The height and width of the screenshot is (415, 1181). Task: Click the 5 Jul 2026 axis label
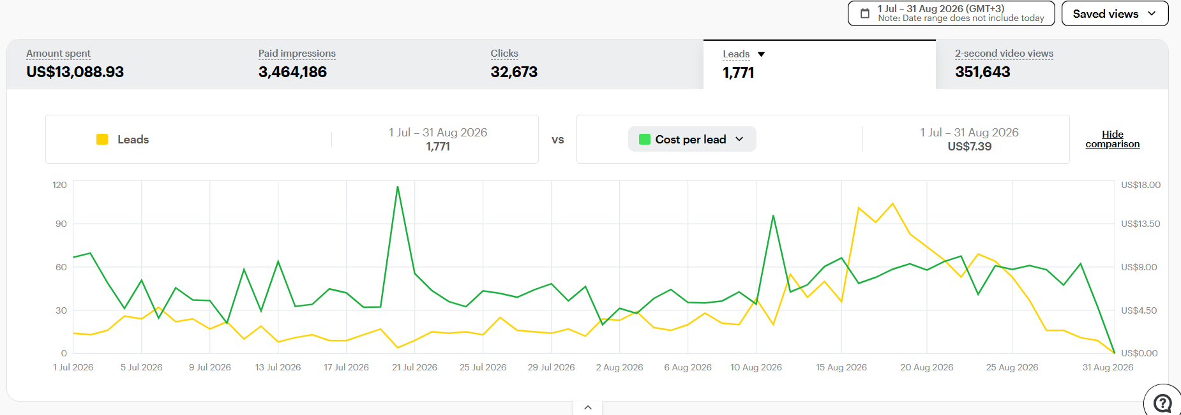(x=142, y=367)
